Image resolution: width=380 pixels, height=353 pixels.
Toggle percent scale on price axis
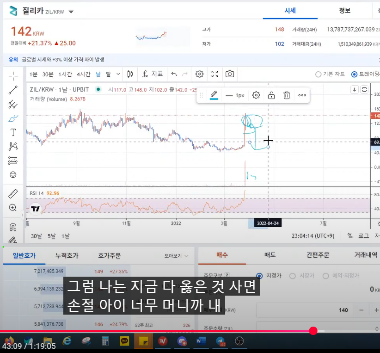(349, 235)
